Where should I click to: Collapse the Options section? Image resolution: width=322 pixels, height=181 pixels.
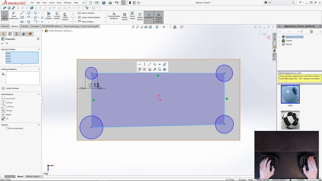tap(39, 125)
